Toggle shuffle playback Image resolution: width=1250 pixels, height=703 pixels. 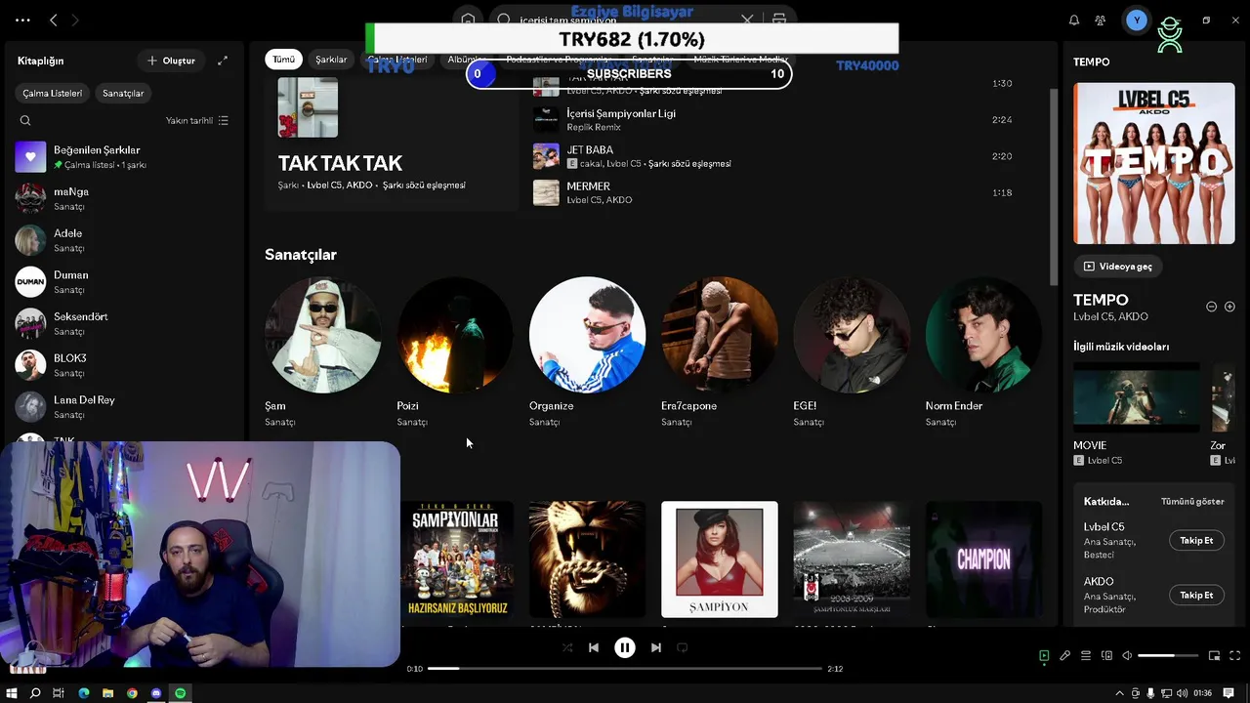[567, 647]
